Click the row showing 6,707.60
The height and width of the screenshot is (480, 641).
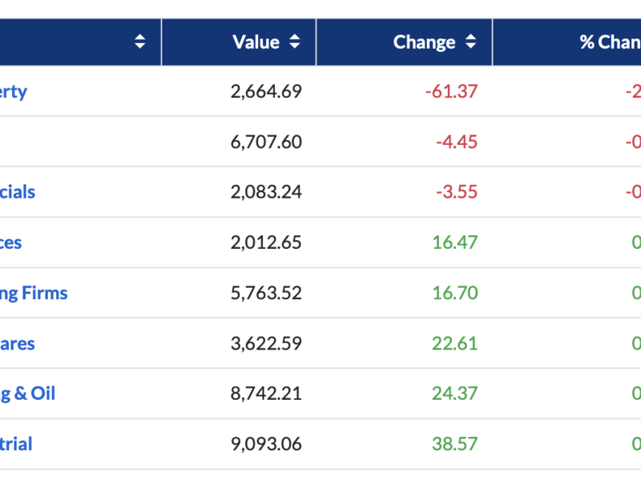coord(267,142)
